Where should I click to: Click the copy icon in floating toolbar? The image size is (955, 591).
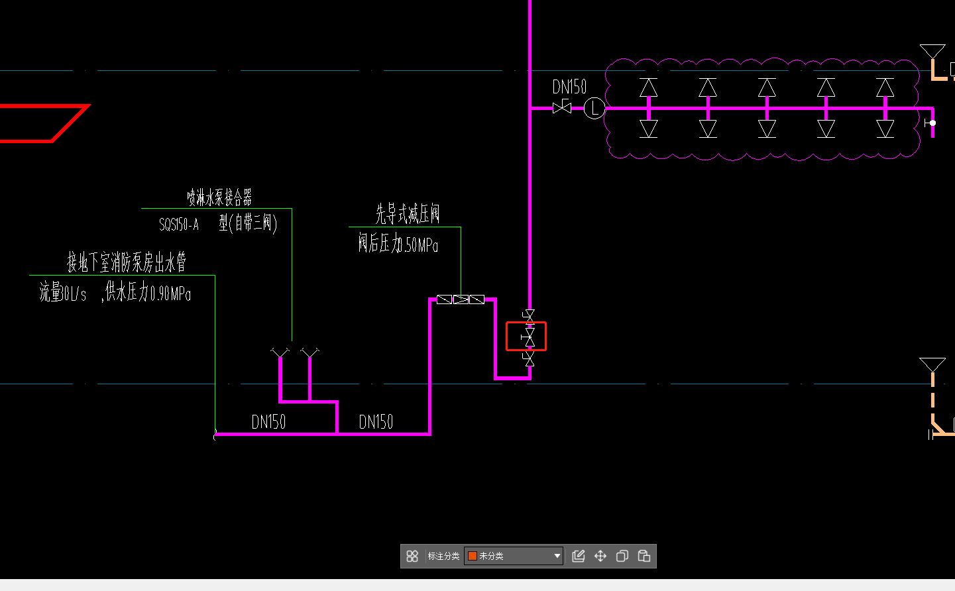622,556
